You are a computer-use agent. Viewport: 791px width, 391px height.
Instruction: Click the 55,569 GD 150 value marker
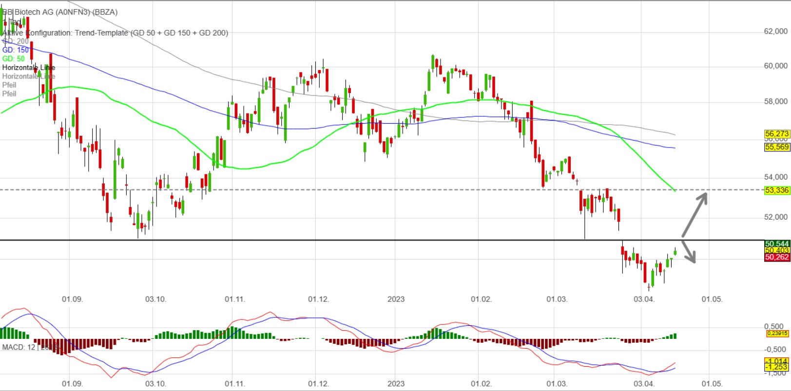[776, 147]
